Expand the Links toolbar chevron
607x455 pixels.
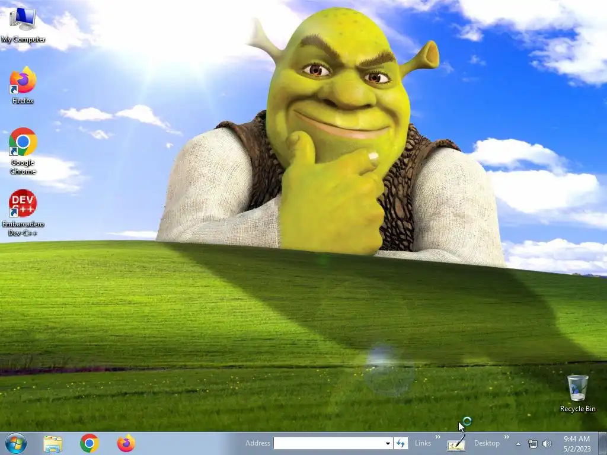pos(437,437)
